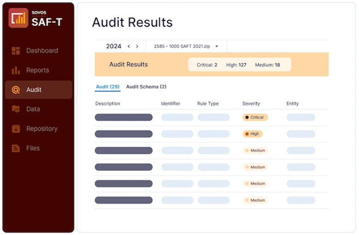Select the Repository archive icon
Screen dimensions: 359x235
[16, 129]
